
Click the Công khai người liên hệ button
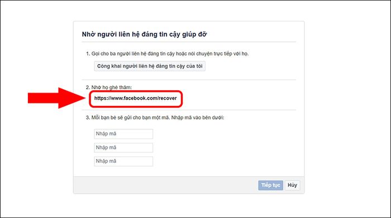(x=150, y=66)
